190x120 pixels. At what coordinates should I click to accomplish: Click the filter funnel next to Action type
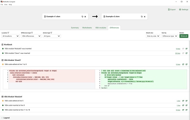coord(51,33)
